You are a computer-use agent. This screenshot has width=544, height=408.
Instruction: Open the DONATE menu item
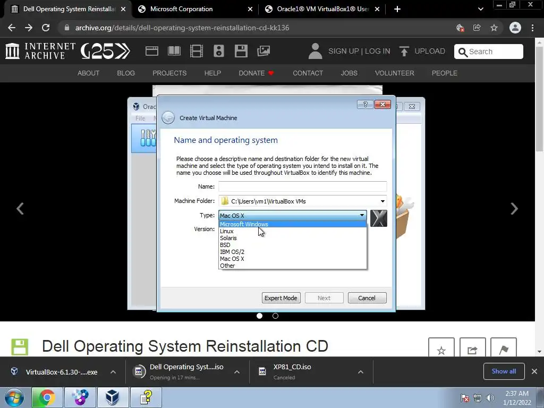tap(256, 73)
